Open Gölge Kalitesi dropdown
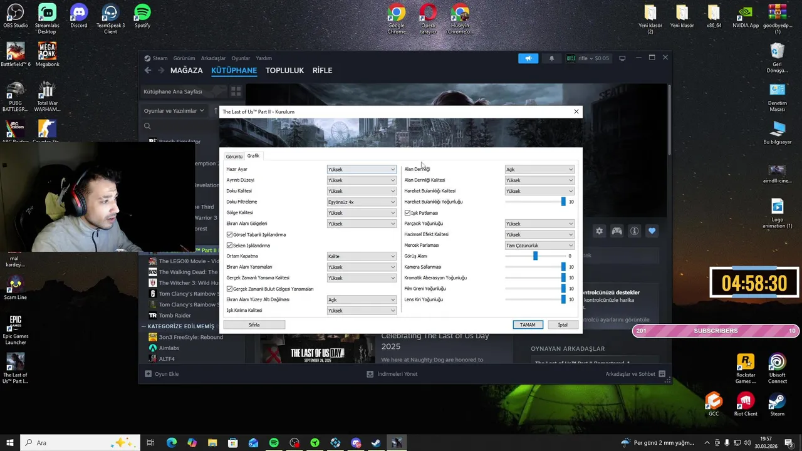 point(362,213)
